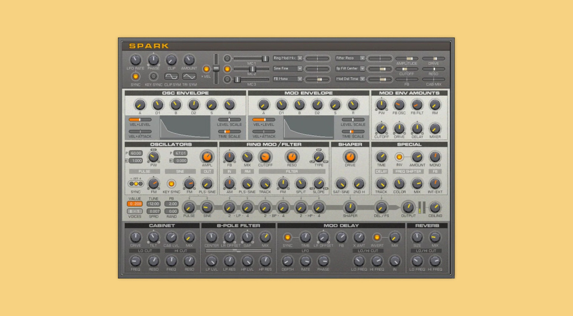This screenshot has height=316, width=573.
Task: Open the Ring Mod Mix dropdown
Action: tap(288, 58)
